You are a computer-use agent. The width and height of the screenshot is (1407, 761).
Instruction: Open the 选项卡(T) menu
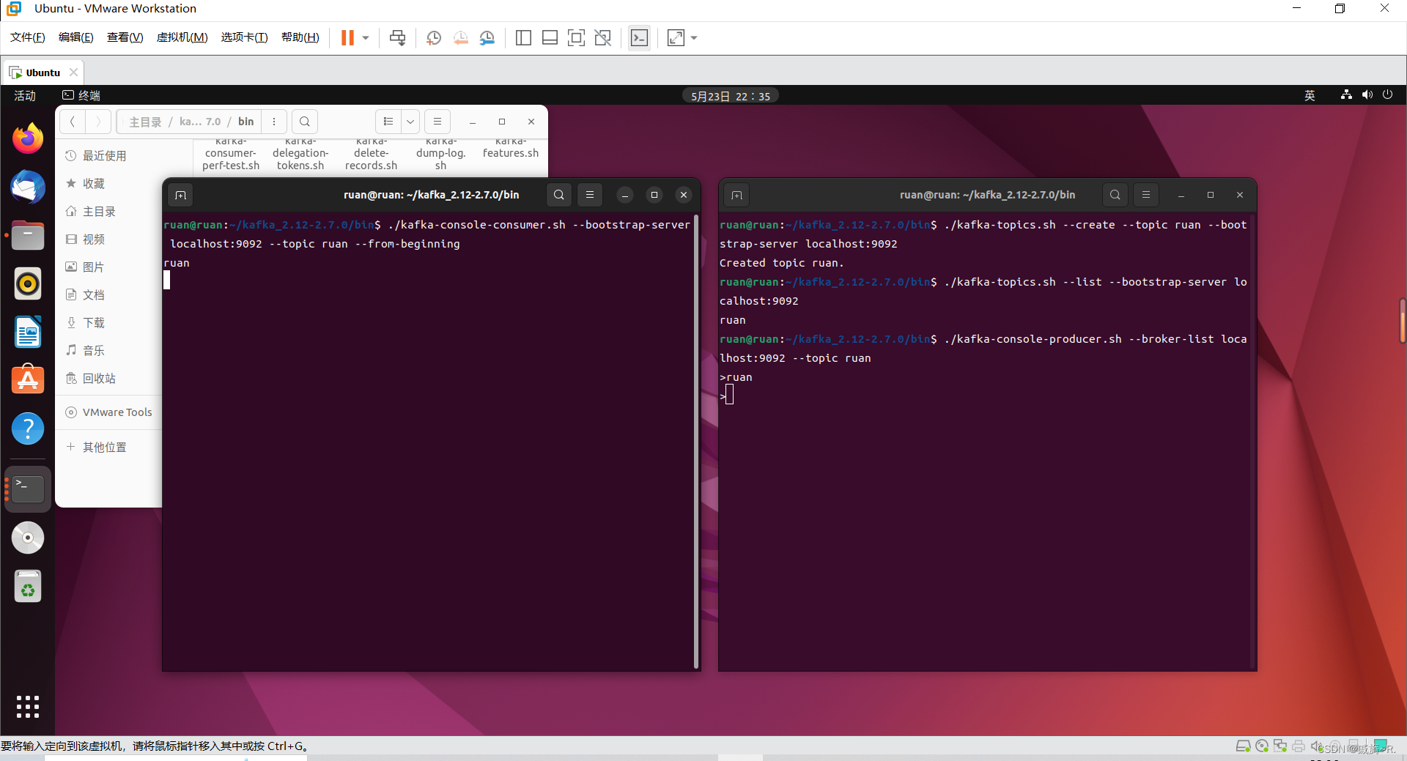coord(244,37)
